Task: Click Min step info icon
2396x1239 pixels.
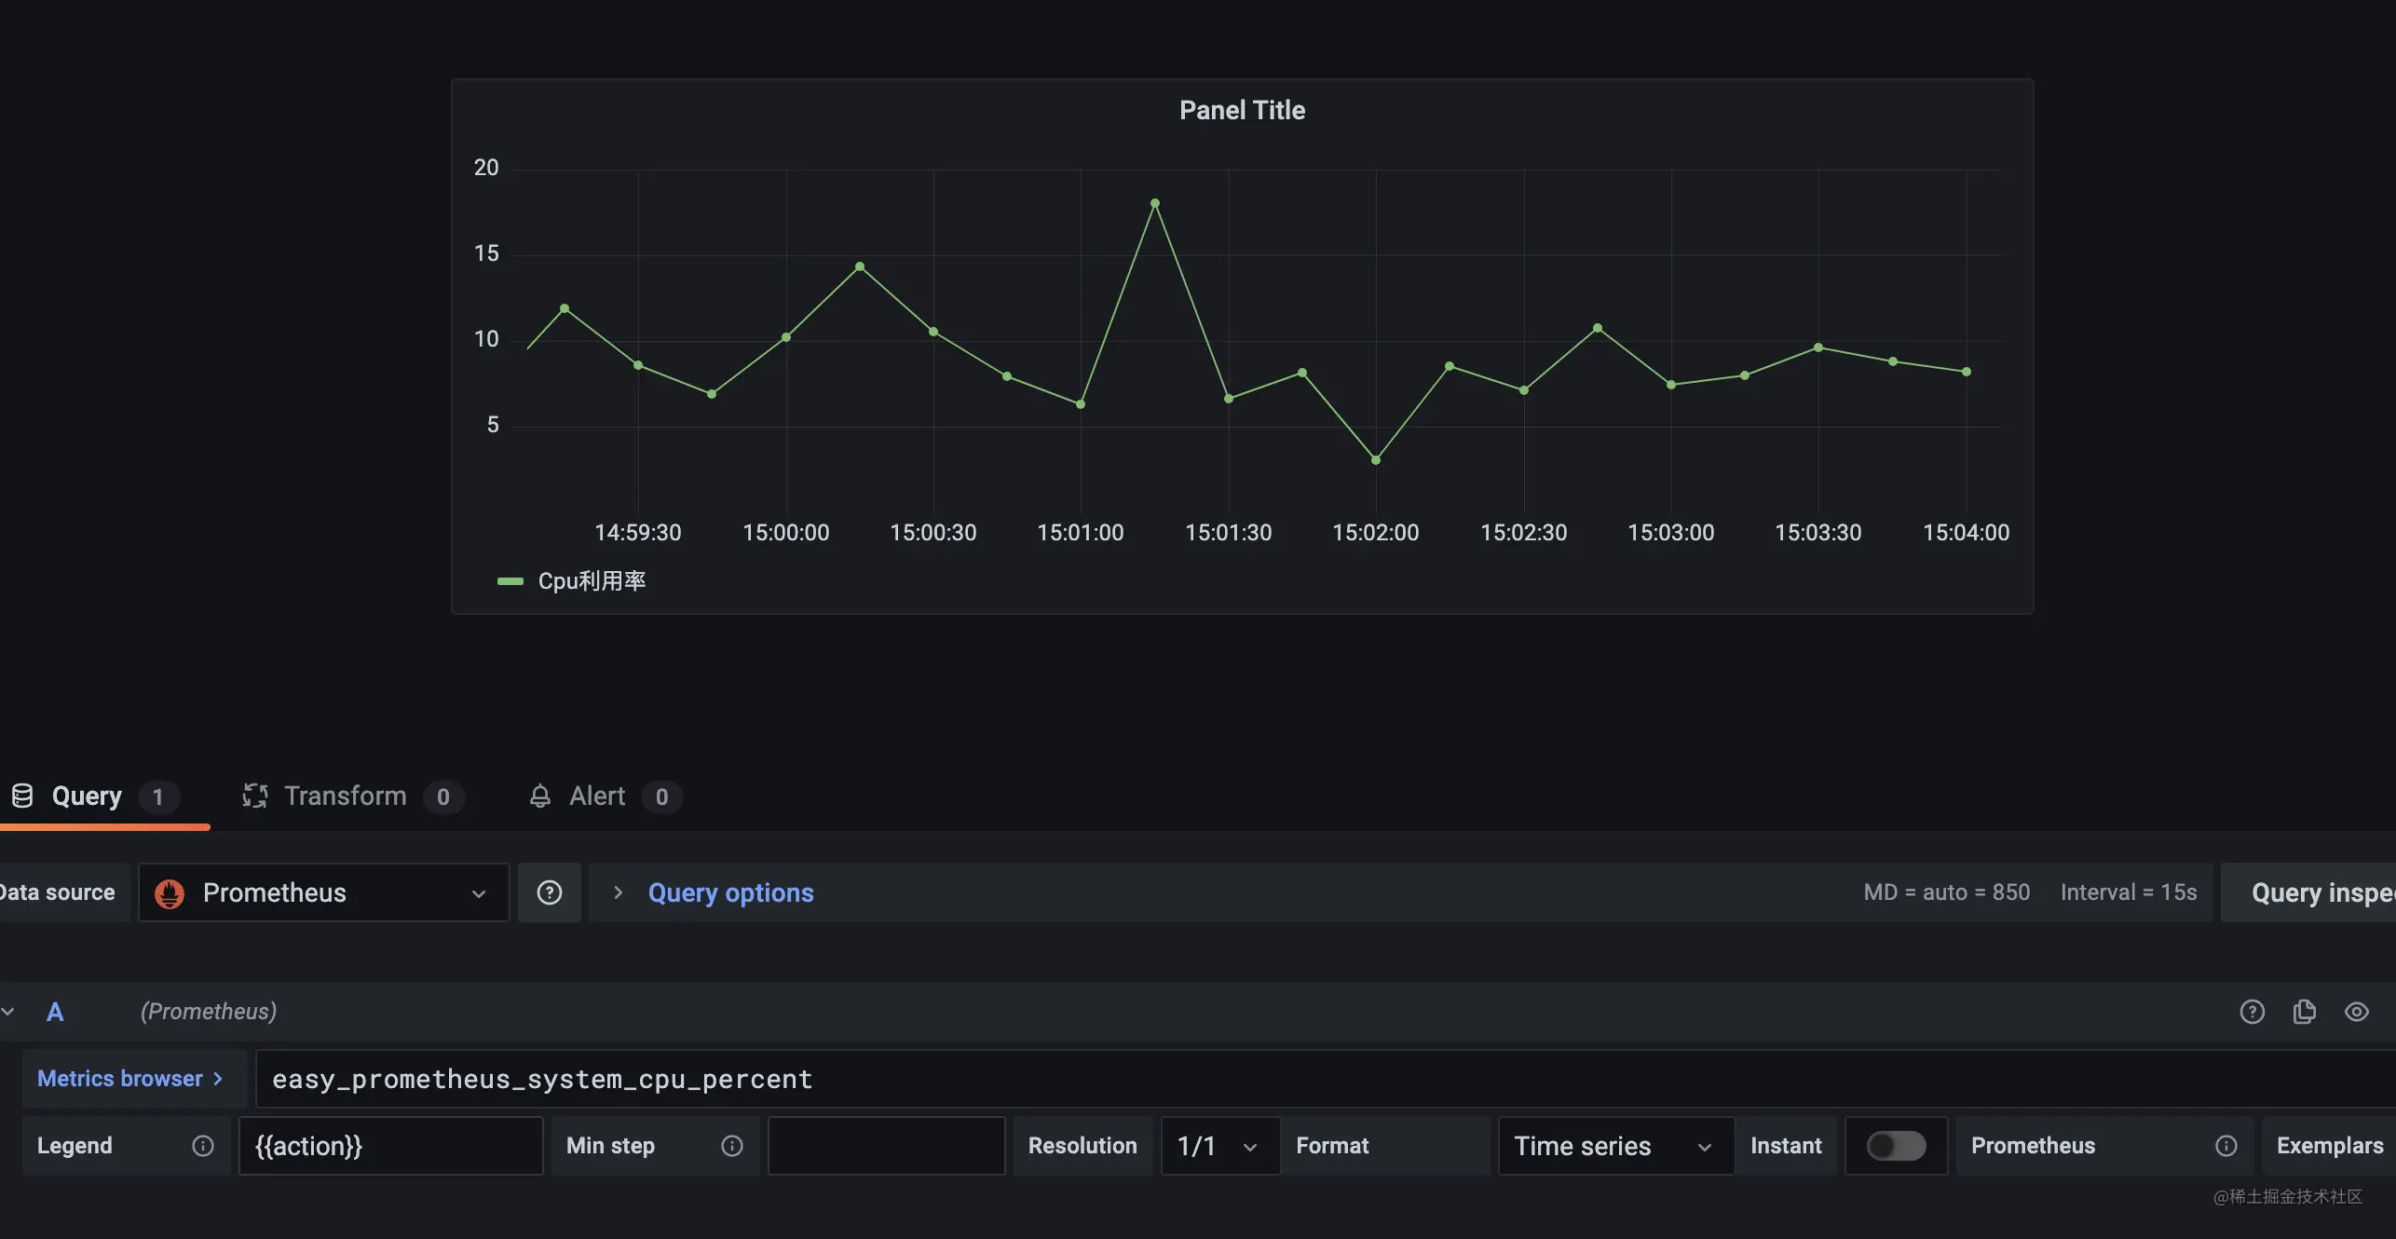Action: click(x=732, y=1146)
